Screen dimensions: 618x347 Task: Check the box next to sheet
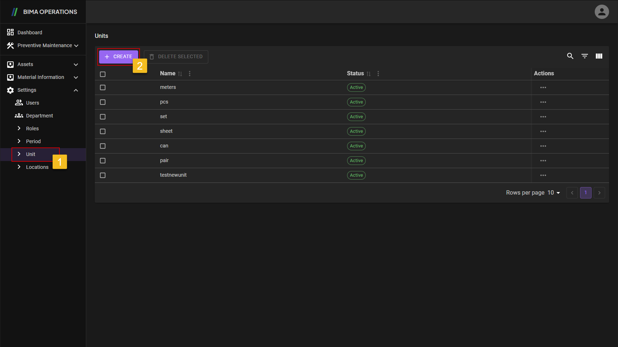pyautogui.click(x=103, y=131)
